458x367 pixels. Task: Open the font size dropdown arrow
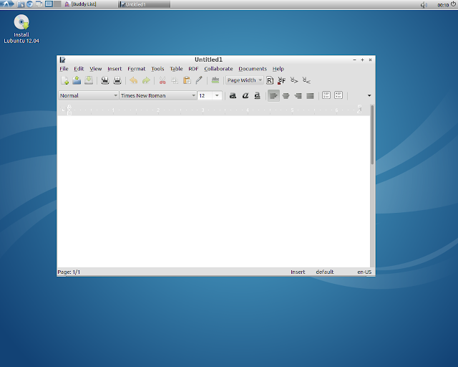click(217, 96)
